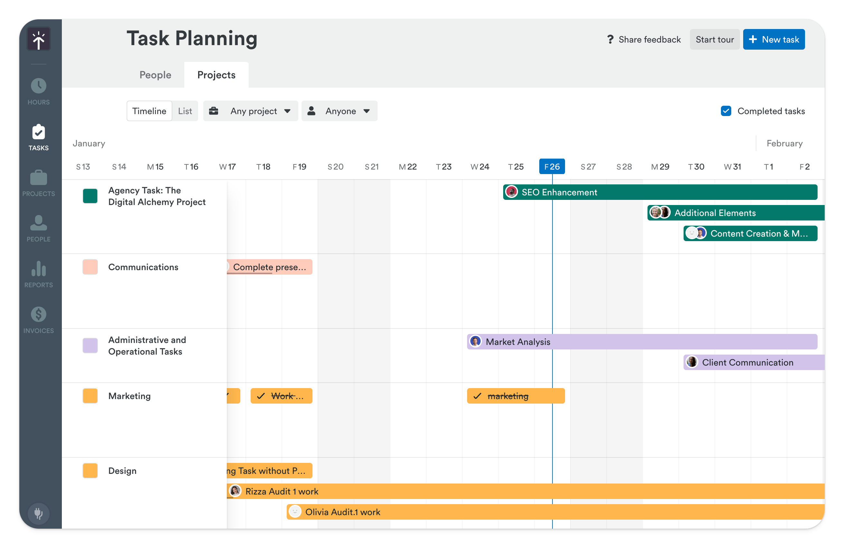The height and width of the screenshot is (548, 844).
Task: Click the app logo at the top left
Action: pos(38,39)
